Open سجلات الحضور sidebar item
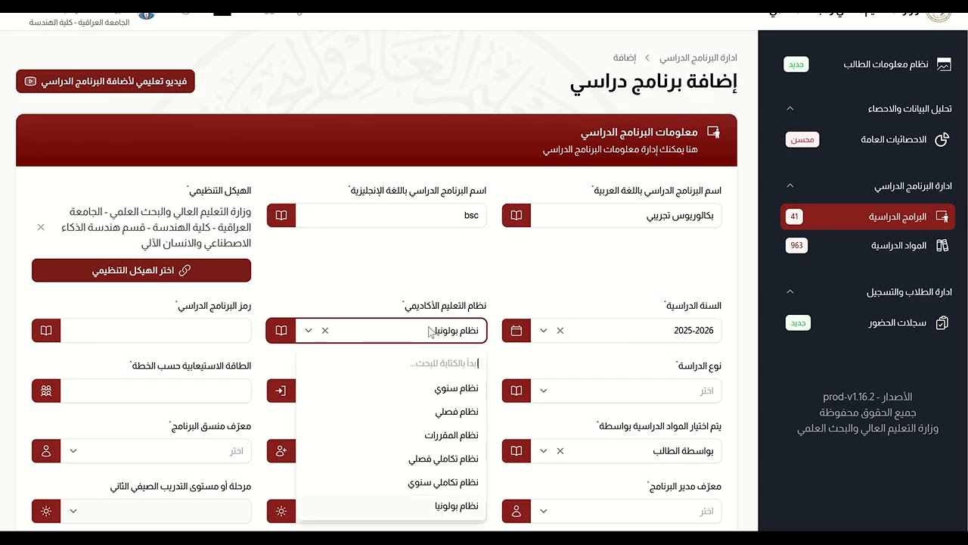 click(x=867, y=322)
